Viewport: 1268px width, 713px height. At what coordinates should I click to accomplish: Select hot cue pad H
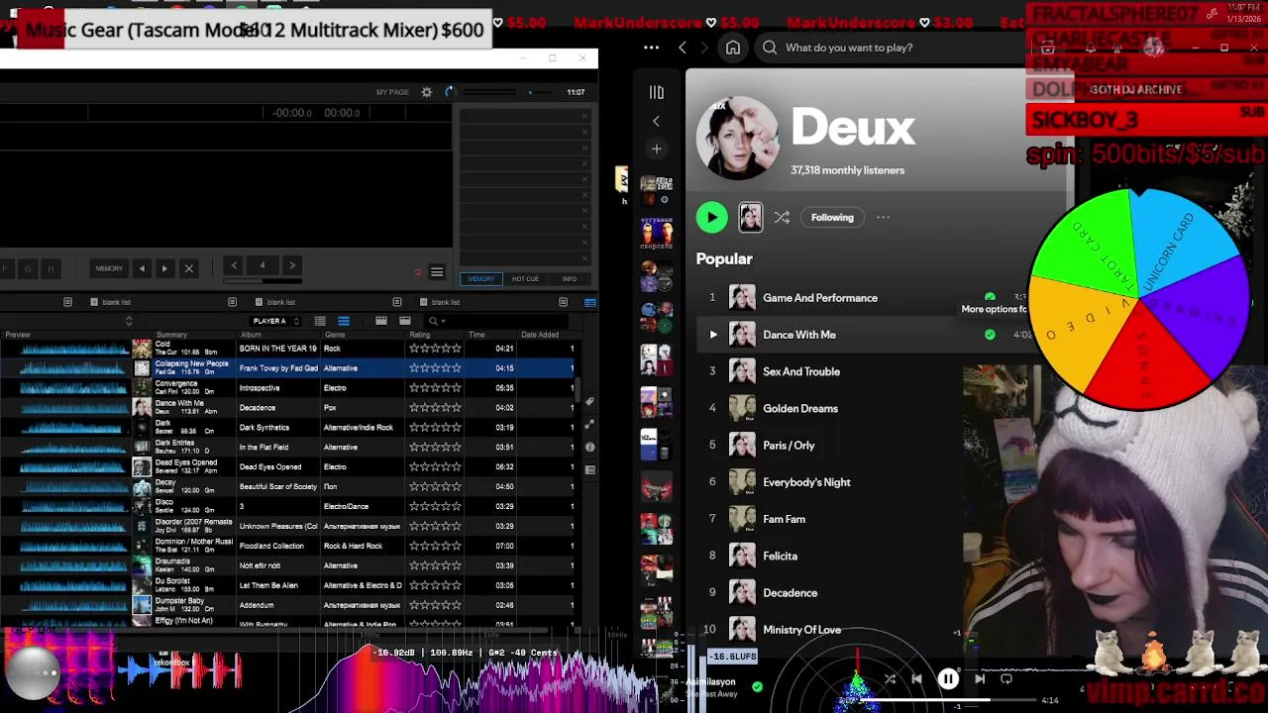click(51, 268)
